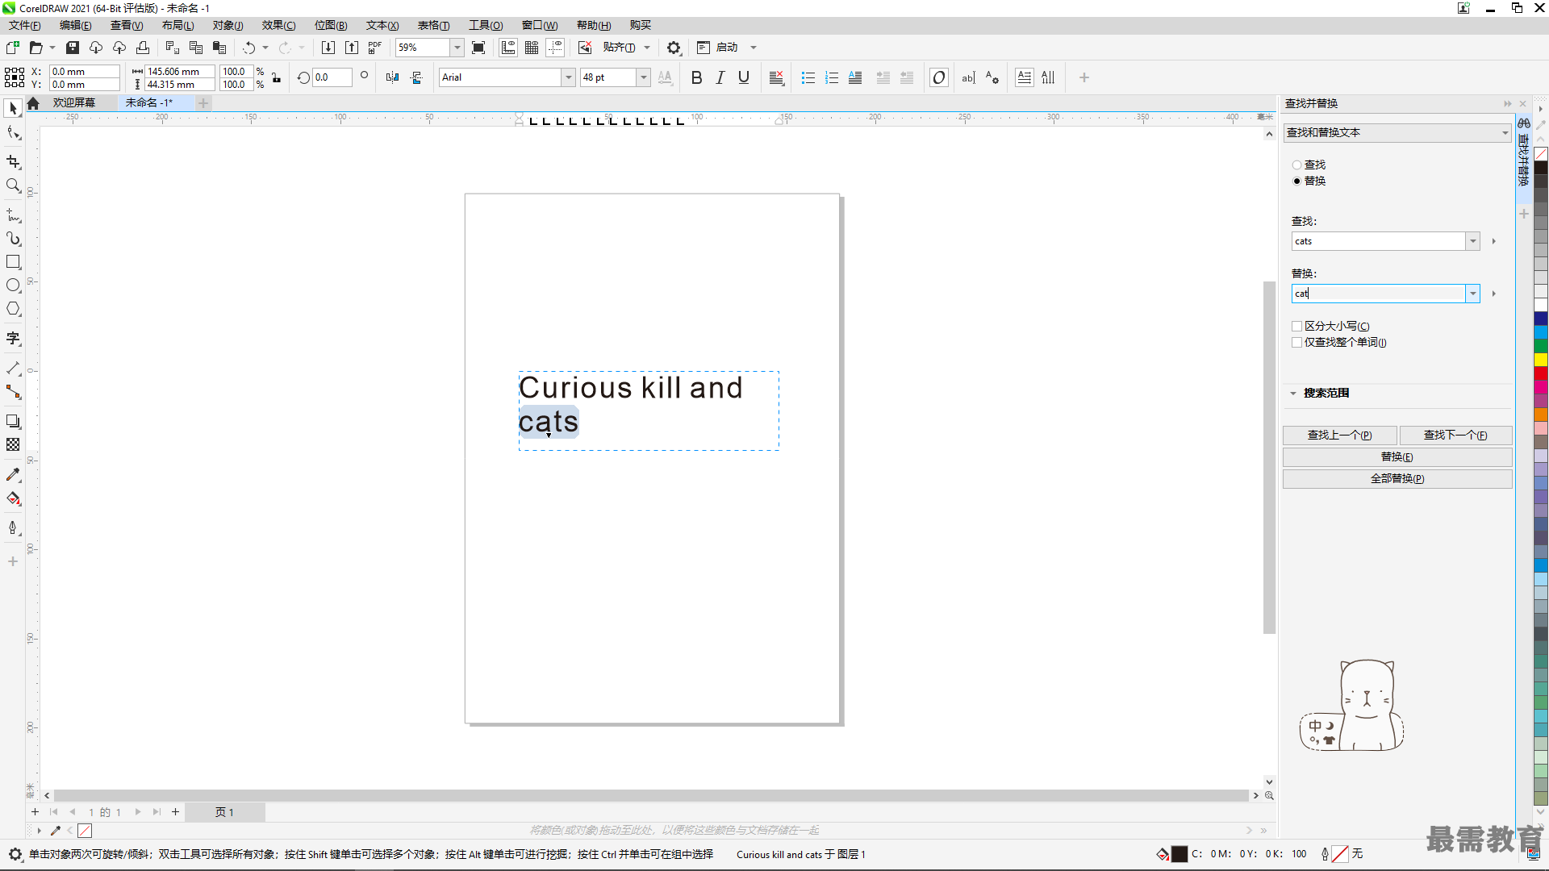Select the Connector tool
The height and width of the screenshot is (871, 1549).
pos(13,392)
